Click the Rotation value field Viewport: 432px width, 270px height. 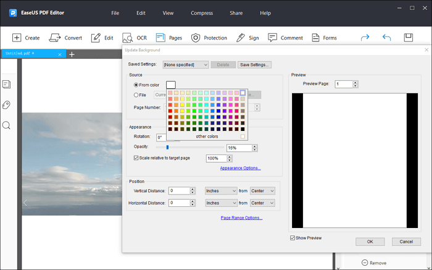coord(162,137)
